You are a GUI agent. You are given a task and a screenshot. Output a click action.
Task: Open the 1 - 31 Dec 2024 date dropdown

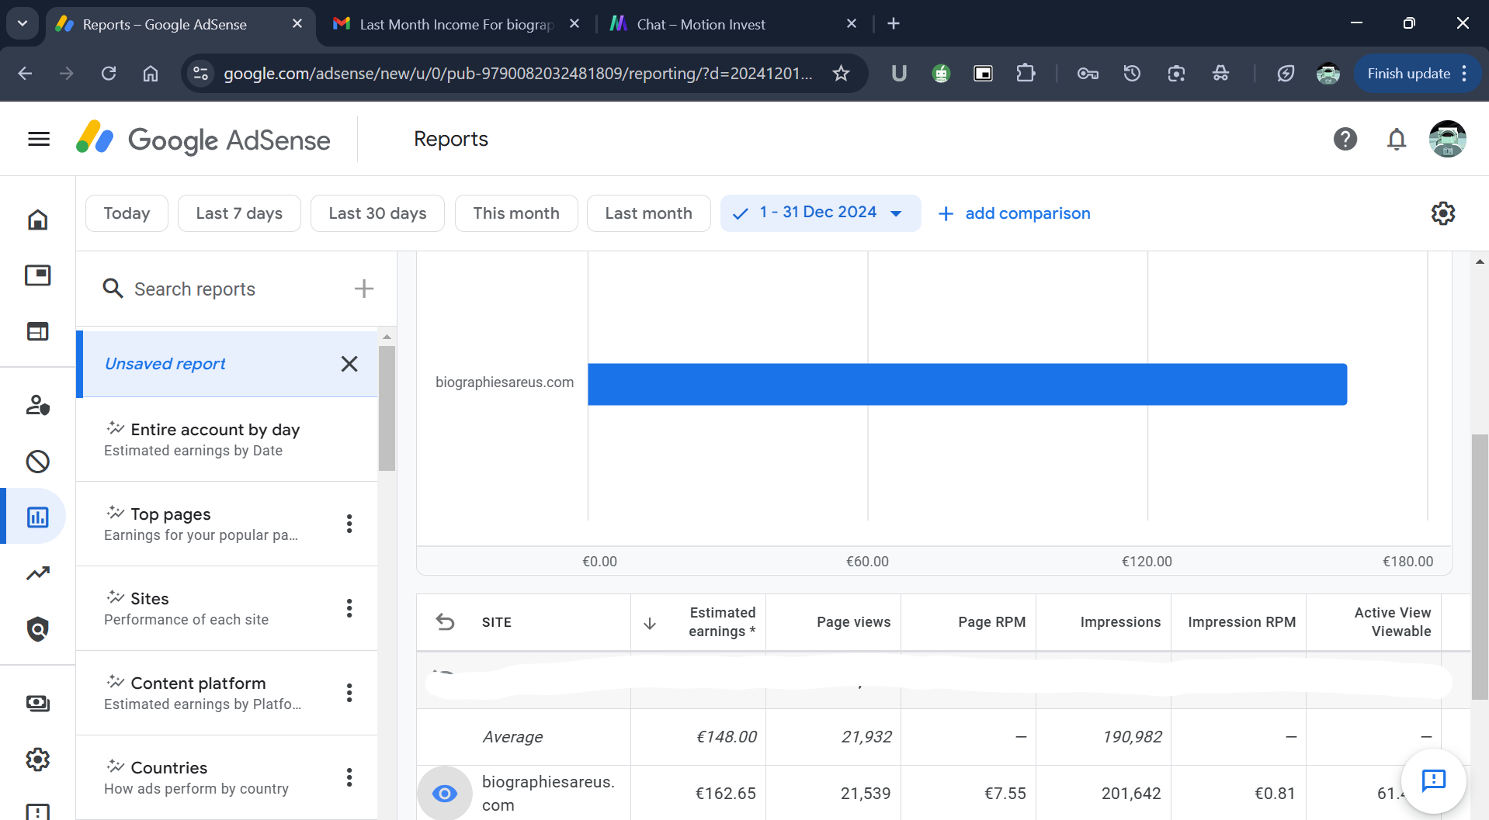coord(820,213)
